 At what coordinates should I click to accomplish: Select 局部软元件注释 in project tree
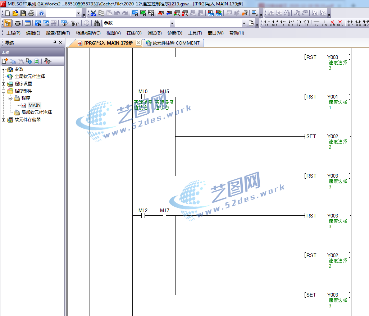tap(36, 113)
